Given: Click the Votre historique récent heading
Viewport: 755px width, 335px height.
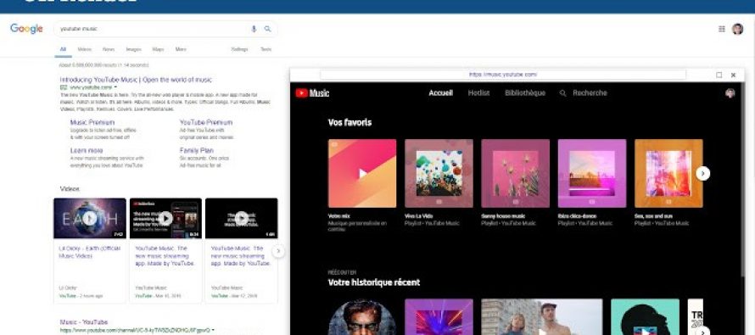Looking at the screenshot, I should coord(374,282).
